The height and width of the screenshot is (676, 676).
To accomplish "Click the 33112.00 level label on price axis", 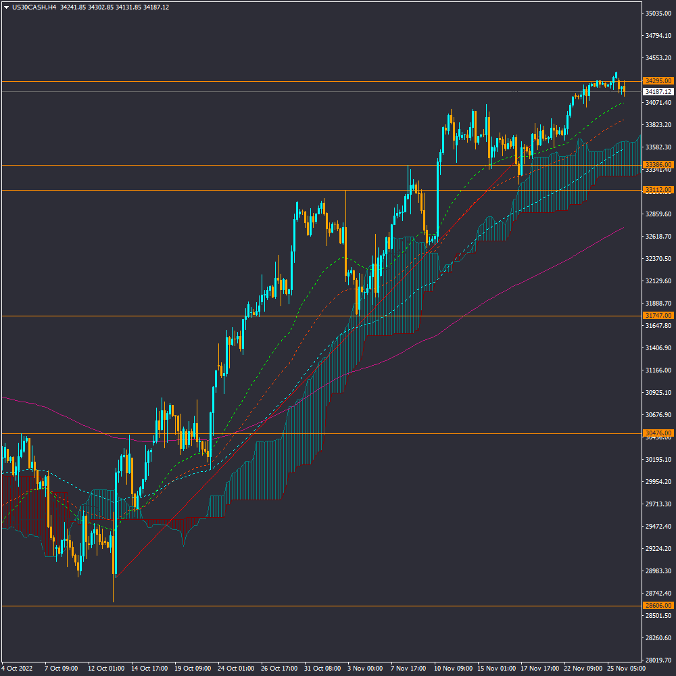I will [x=658, y=190].
